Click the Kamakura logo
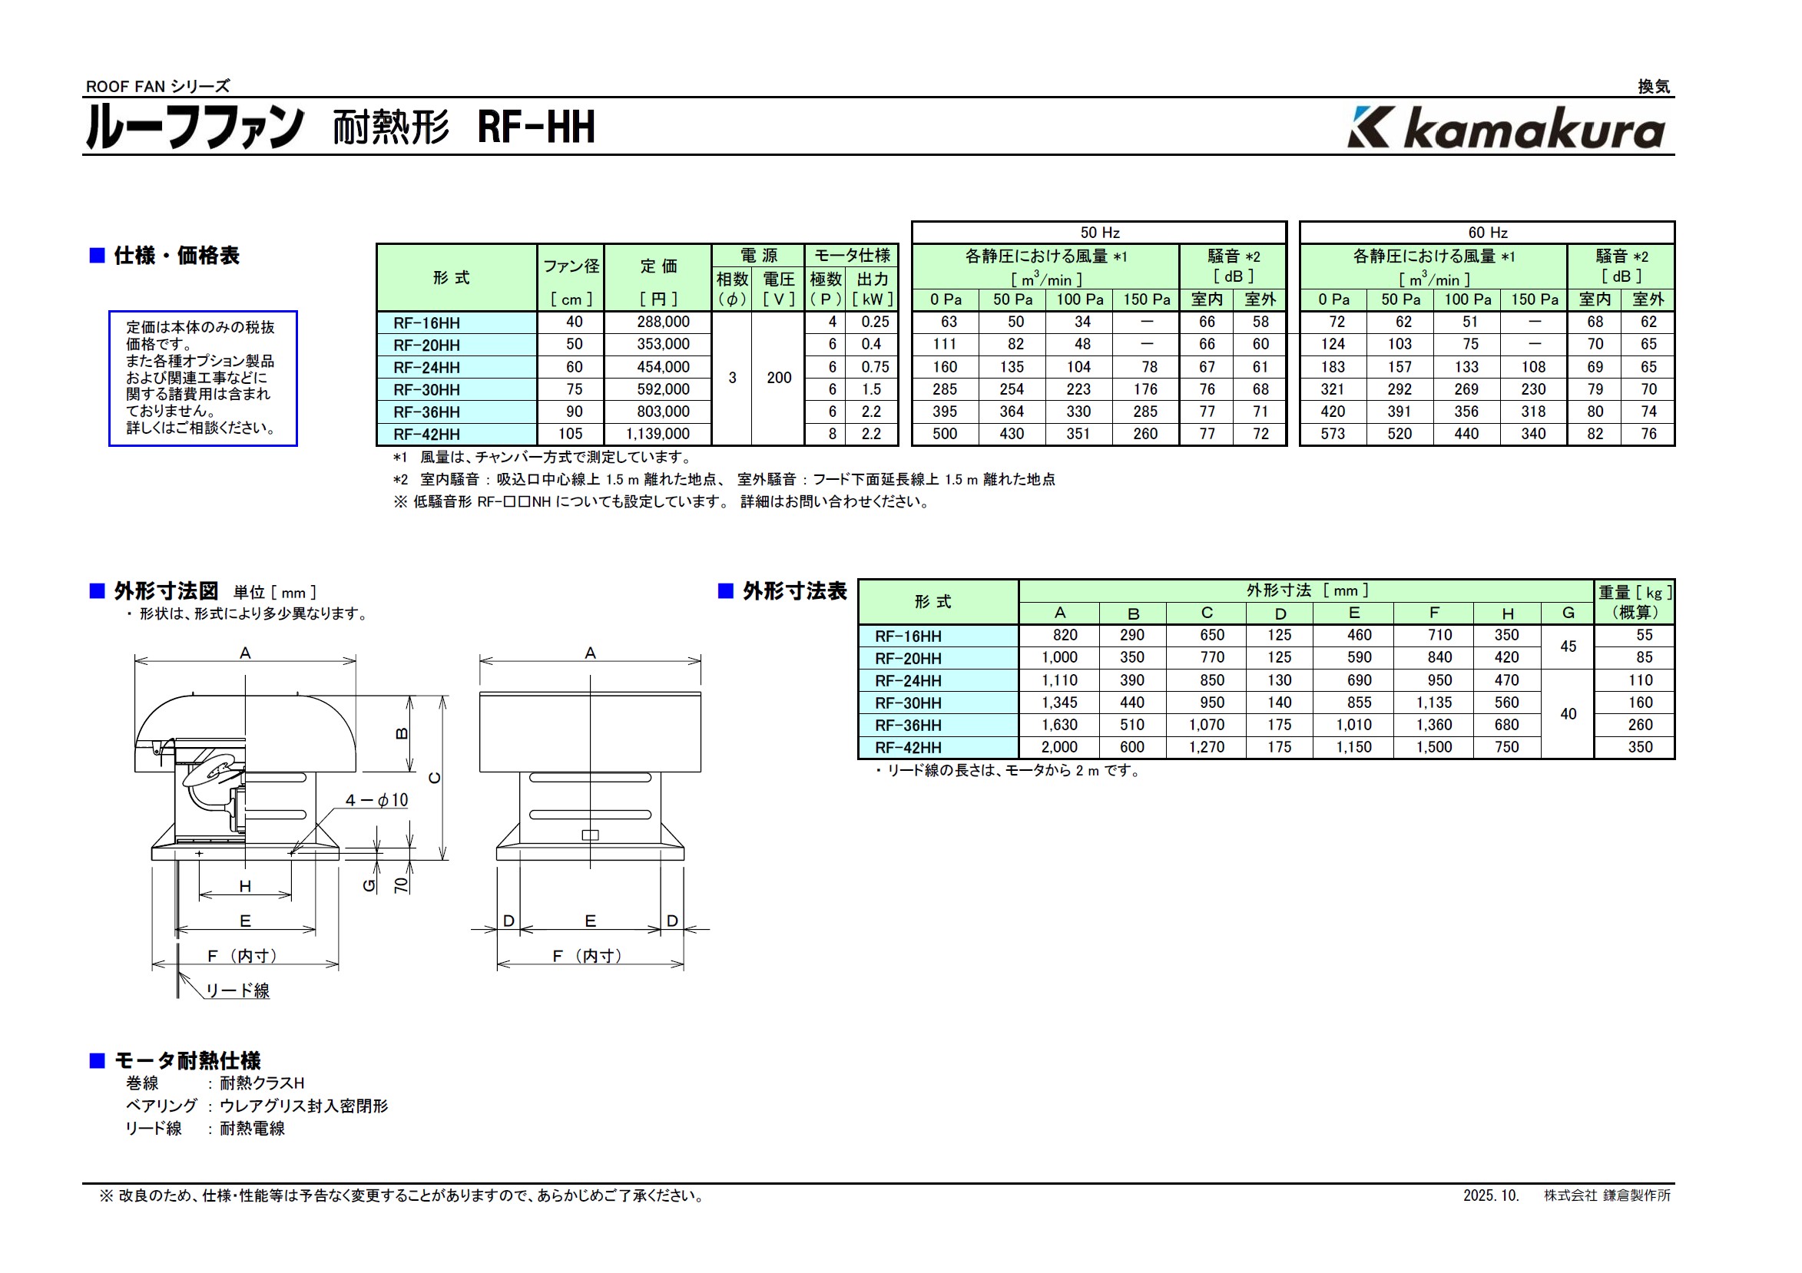This screenshot has width=1802, height=1273. [1506, 128]
